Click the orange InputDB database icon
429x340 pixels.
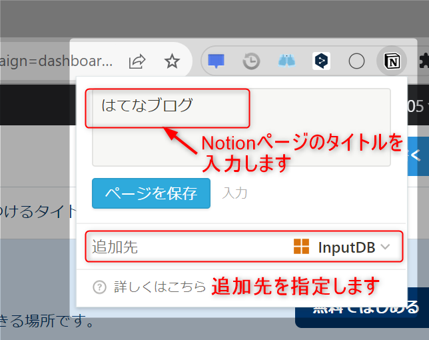coord(301,247)
